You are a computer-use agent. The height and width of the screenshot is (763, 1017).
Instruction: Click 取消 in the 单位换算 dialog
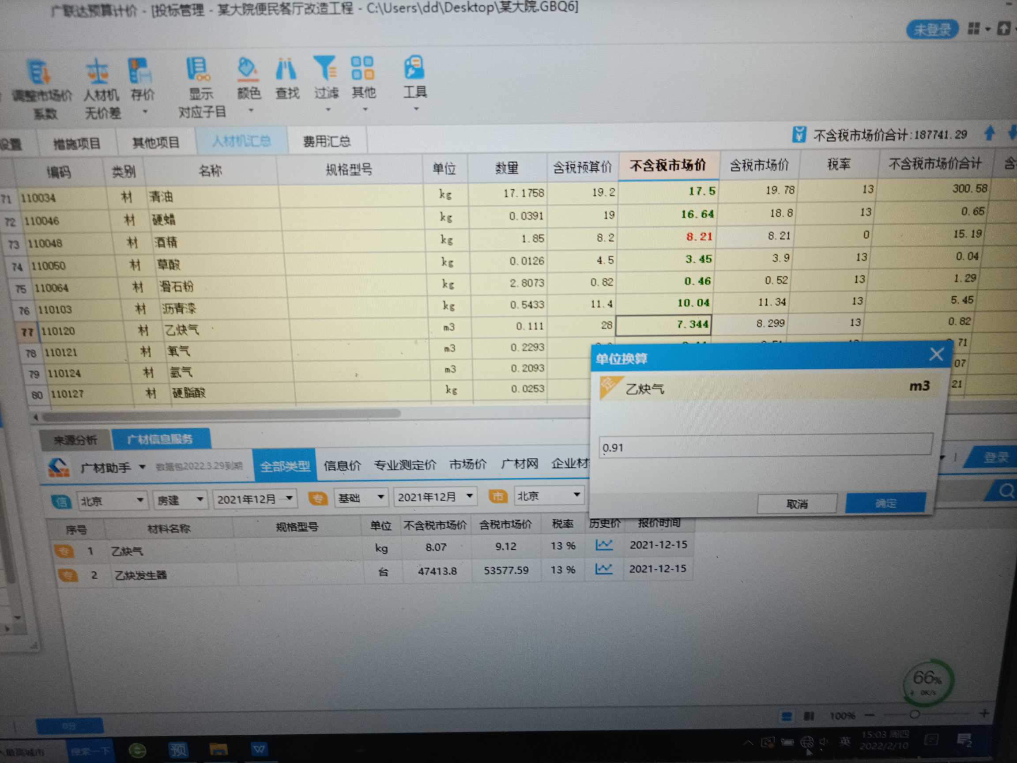click(x=797, y=505)
